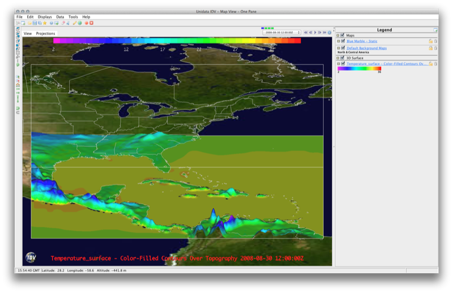Open the Default Background Maps link
The image size is (453, 293).
point(366,49)
